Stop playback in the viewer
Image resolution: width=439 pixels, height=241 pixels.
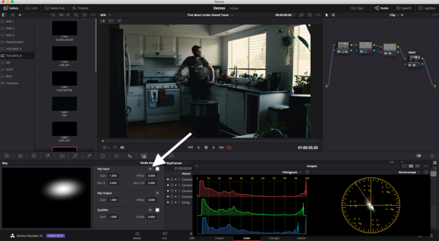[x=206, y=148]
